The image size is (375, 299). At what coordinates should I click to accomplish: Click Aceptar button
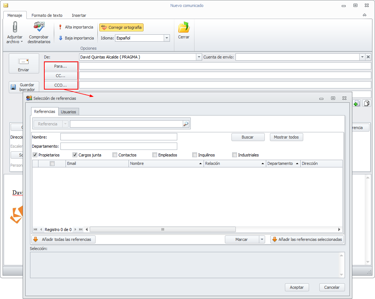pos(297,287)
